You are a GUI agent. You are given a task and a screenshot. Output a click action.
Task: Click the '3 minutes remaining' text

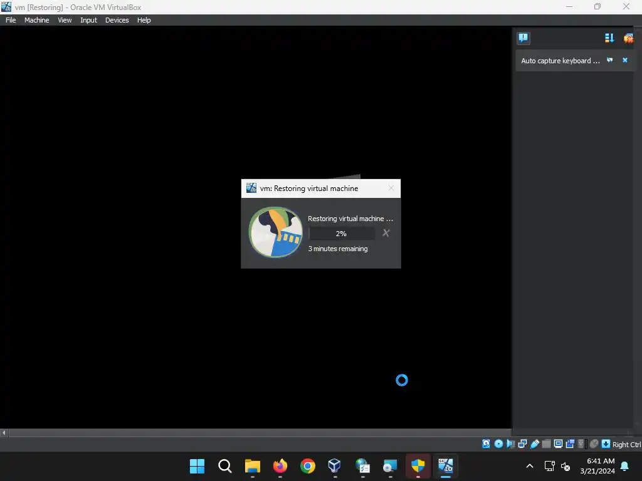(x=338, y=249)
